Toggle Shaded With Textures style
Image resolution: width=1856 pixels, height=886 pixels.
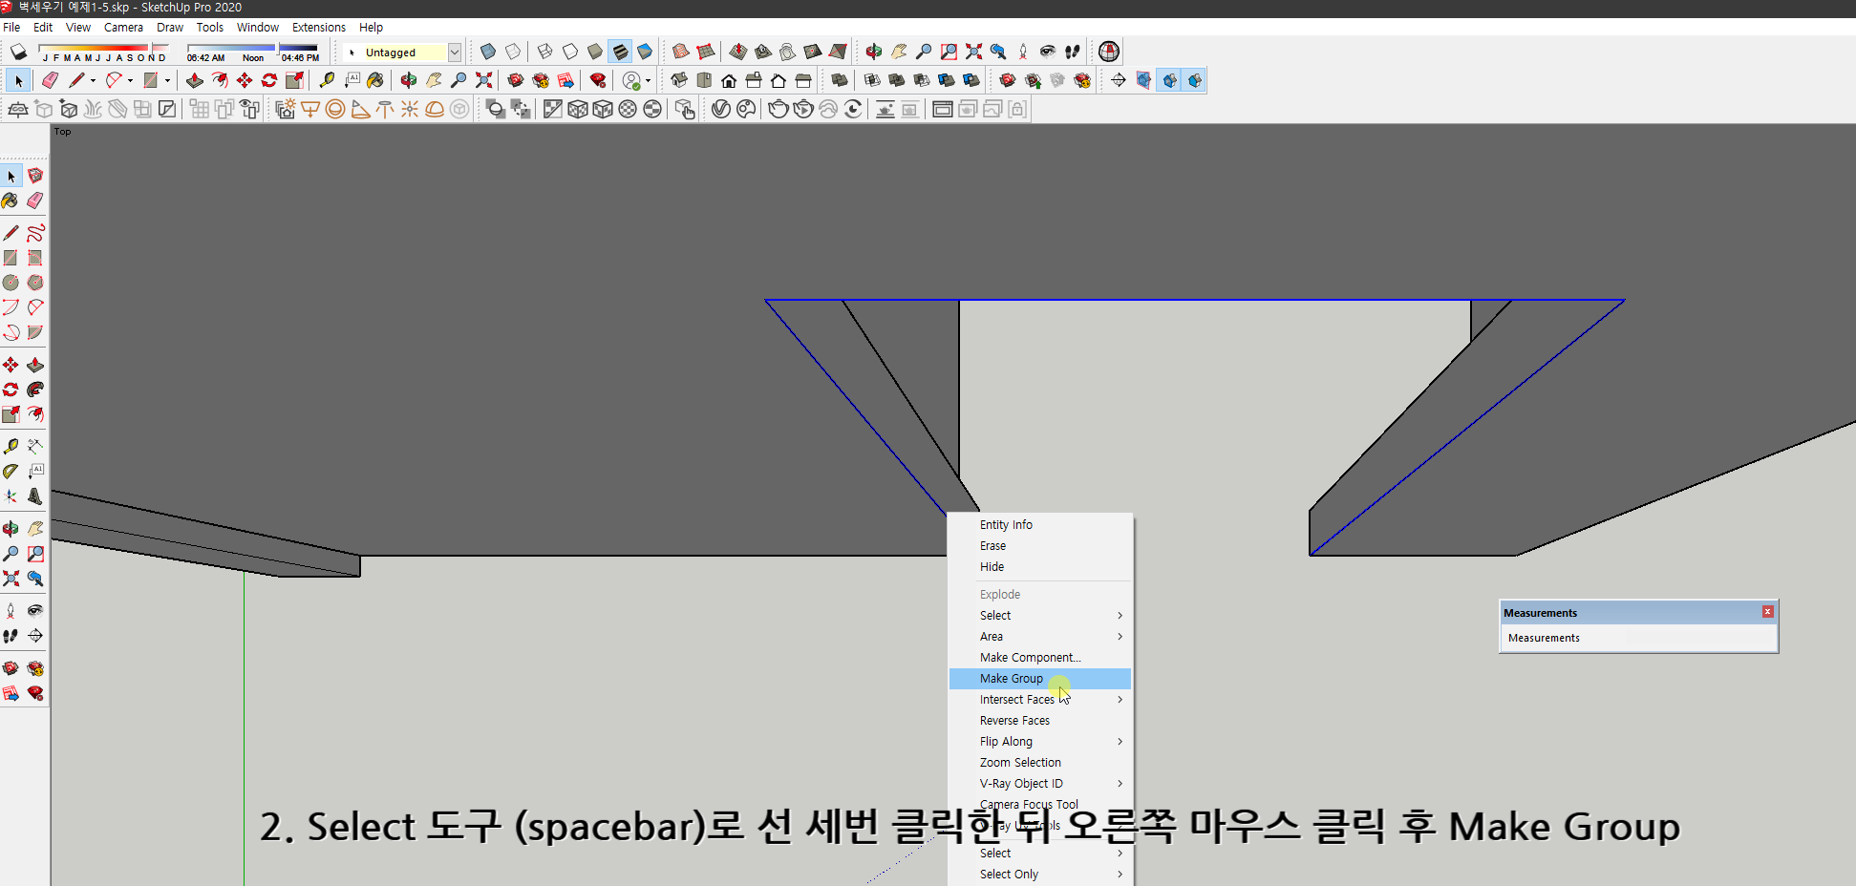click(620, 52)
